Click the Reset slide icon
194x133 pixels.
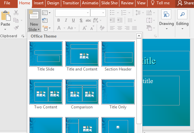coord(45,20)
